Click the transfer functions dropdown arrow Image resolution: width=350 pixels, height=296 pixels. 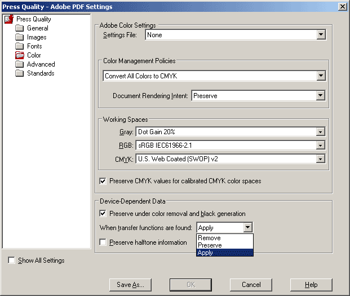(x=248, y=228)
